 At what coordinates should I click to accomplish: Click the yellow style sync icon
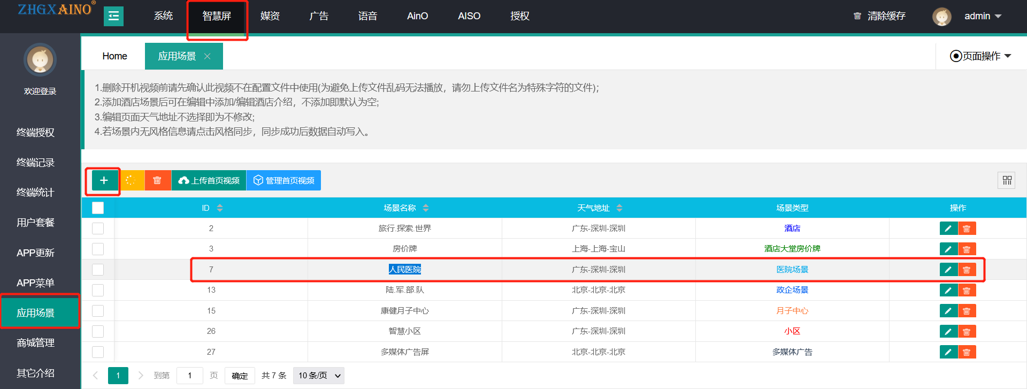pos(131,180)
